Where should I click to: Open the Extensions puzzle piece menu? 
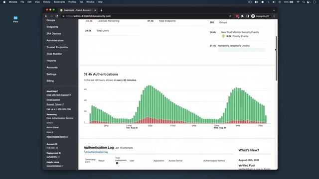point(242,16)
